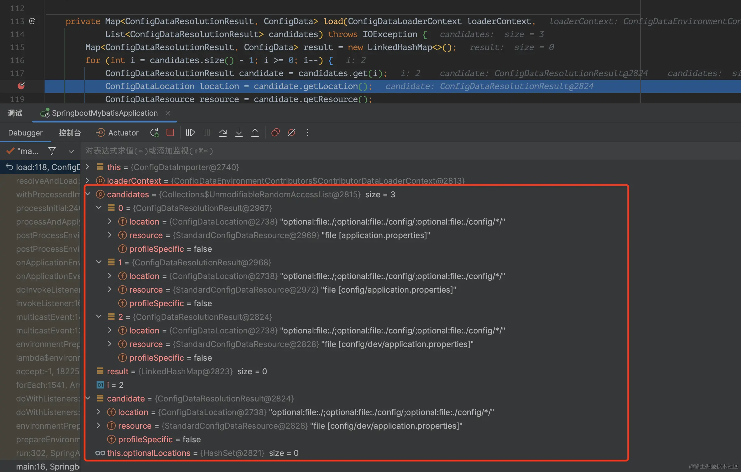Switch to the 控制台 console tab
This screenshot has width=741, height=472.
(70, 133)
